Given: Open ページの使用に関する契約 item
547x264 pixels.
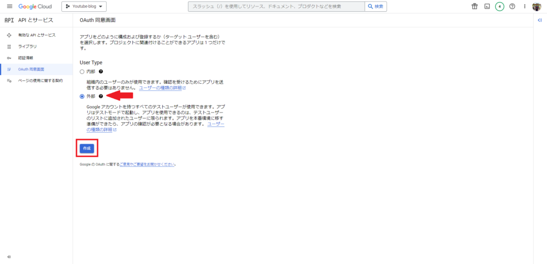Looking at the screenshot, I should [x=36, y=81].
